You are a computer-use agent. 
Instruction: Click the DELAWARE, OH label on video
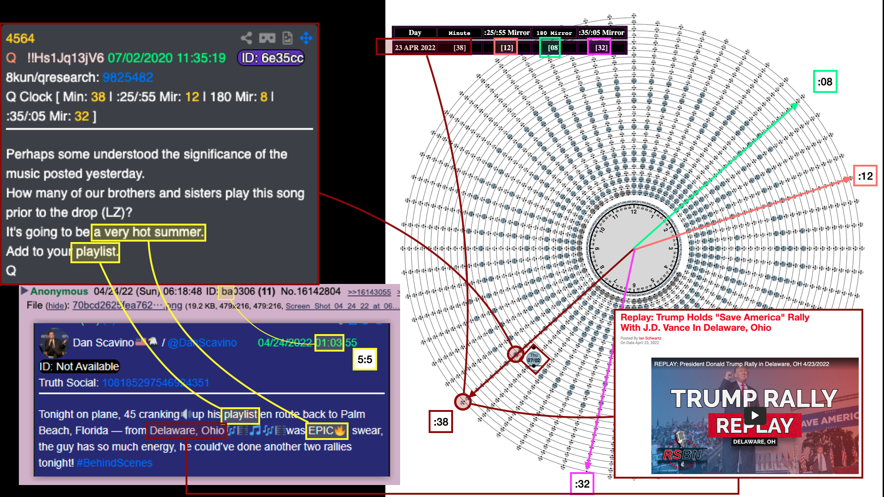point(754,442)
